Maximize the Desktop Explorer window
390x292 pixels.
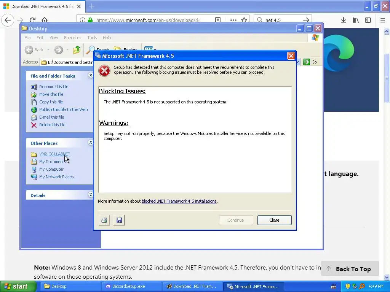[x=308, y=29]
